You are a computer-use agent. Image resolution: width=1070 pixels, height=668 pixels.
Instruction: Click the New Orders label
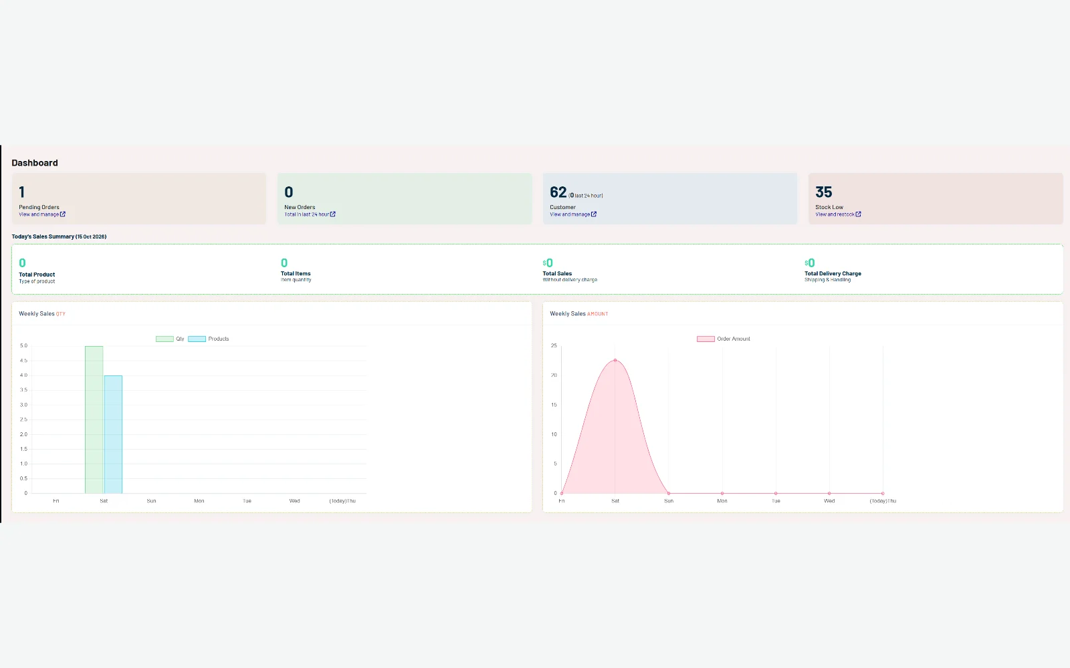(300, 207)
